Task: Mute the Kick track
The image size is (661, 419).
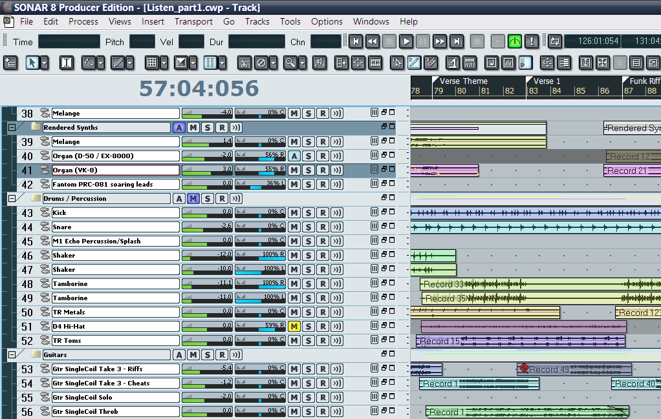Action: pyautogui.click(x=294, y=213)
